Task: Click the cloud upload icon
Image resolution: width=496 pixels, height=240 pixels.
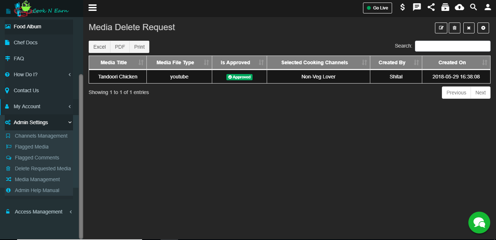Action: [459, 7]
